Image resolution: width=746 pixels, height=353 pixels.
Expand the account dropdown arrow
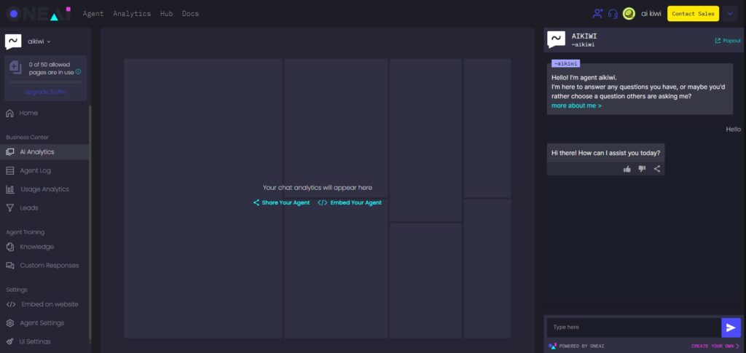tap(730, 14)
